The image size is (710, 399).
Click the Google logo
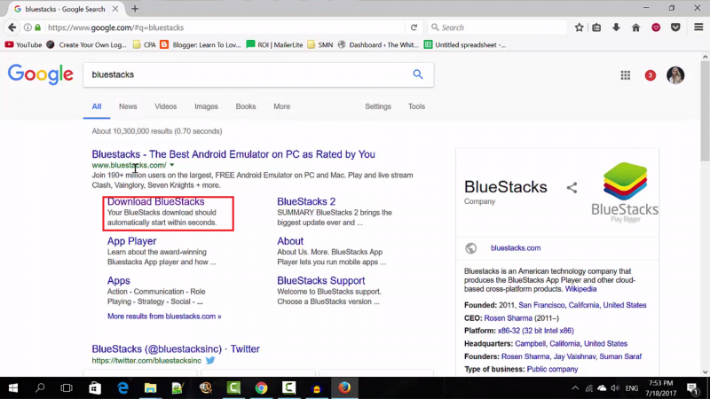40,74
